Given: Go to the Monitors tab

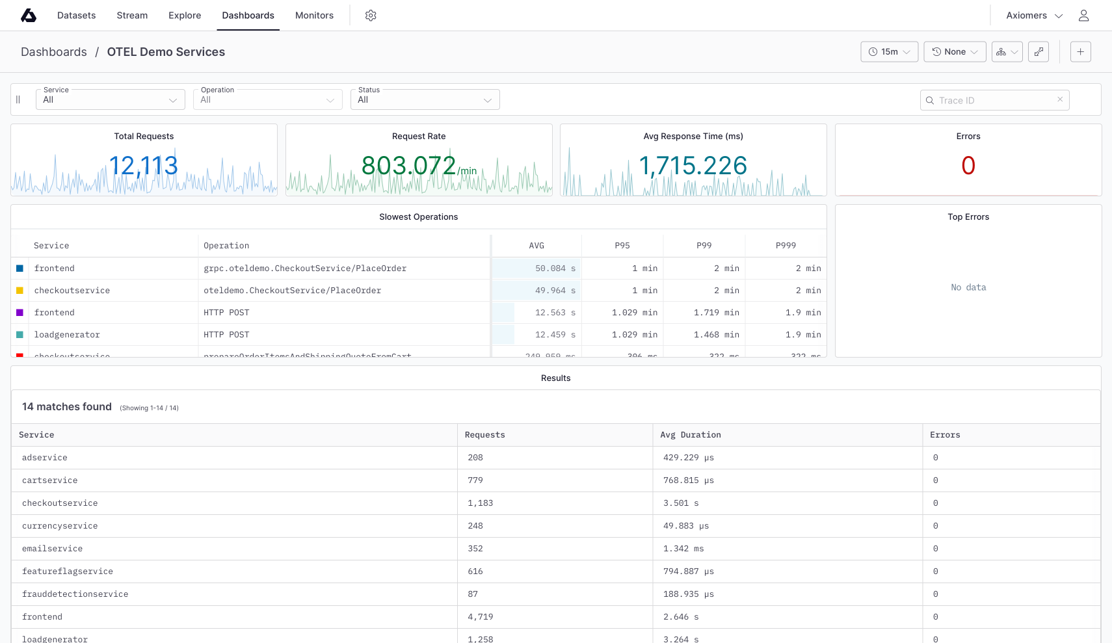Looking at the screenshot, I should 314,16.
